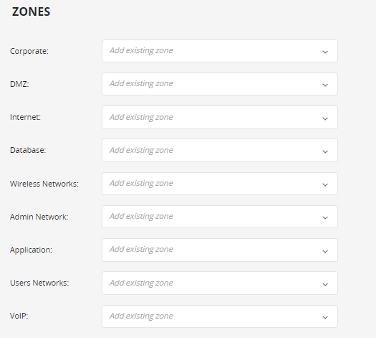
Task: Click the ZONES section heading
Action: point(32,11)
